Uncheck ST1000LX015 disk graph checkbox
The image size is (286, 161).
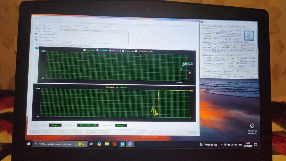pos(136,51)
